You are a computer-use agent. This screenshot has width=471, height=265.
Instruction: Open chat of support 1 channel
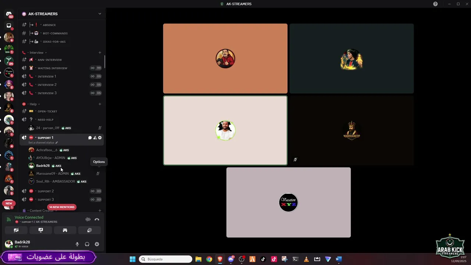(x=90, y=138)
